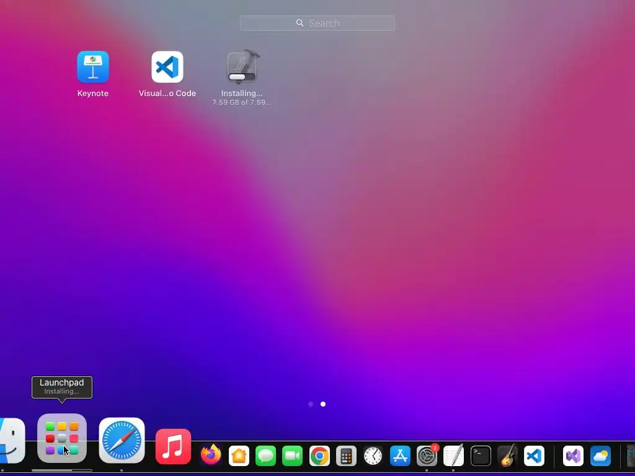Launch Visual Studio Code from the Launchpad grid
Viewport: 635px width, 476px height.
point(167,67)
